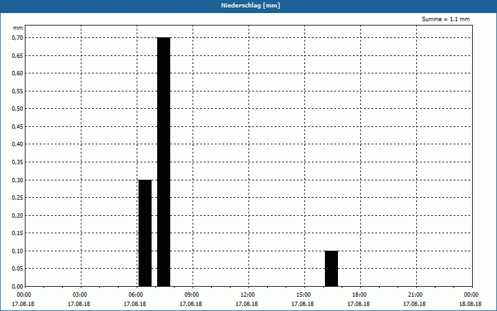Click the Niederschlag [mm] chart title
This screenshot has height=311, width=497.
250,6
